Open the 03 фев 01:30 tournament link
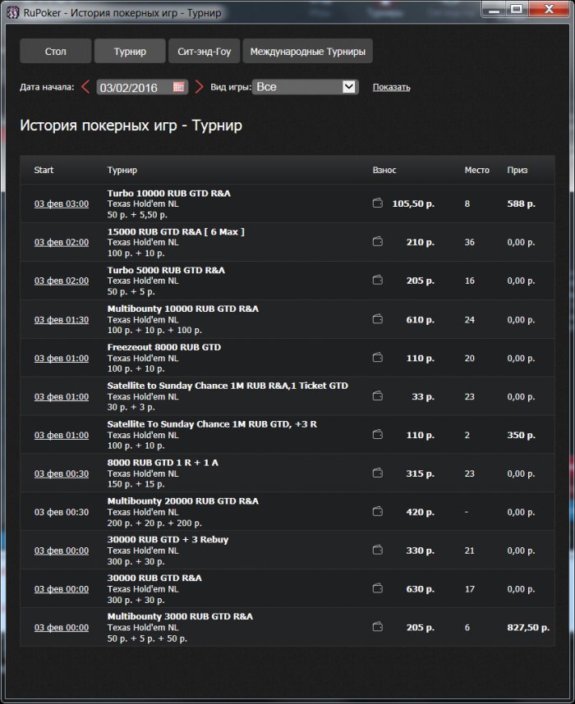Viewport: 575px width, 704px height. click(x=62, y=319)
